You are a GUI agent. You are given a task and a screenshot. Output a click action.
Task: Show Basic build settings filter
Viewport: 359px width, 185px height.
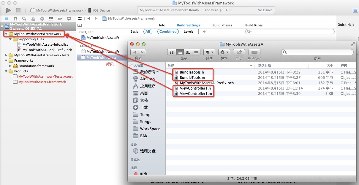coord(135,31)
